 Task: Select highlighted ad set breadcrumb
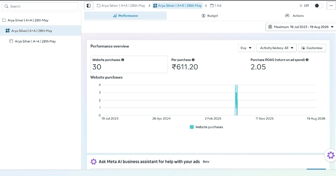point(177,6)
